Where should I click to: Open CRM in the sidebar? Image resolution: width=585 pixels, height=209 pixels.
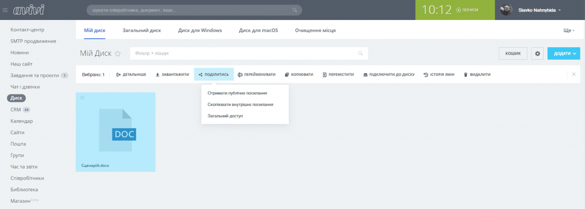(x=15, y=110)
